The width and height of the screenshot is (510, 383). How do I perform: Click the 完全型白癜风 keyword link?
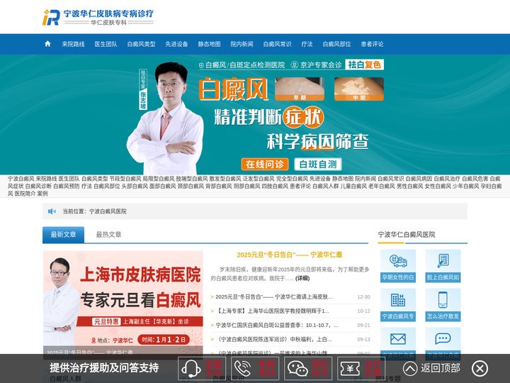pyautogui.click(x=292, y=179)
